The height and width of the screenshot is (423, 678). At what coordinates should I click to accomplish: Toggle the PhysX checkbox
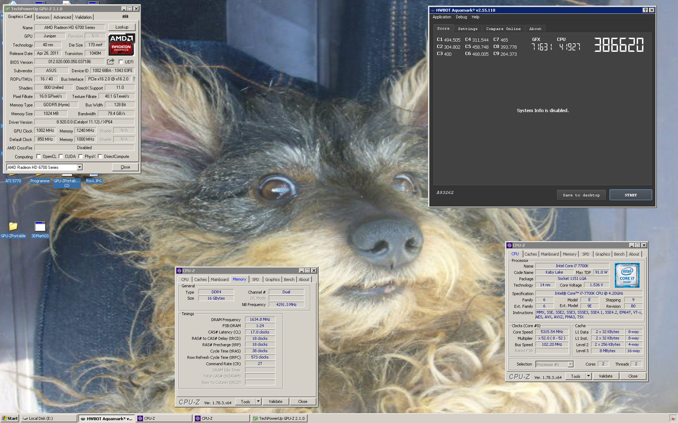[x=81, y=157]
